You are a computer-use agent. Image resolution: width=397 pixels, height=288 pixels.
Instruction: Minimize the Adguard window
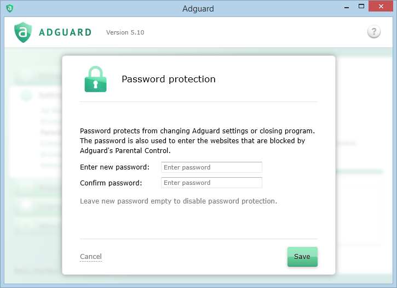tap(346, 7)
